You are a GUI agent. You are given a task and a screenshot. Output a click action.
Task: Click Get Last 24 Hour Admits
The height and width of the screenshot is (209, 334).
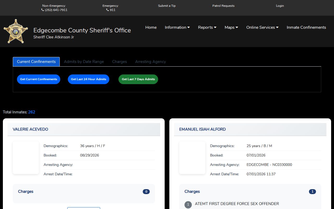(88, 79)
